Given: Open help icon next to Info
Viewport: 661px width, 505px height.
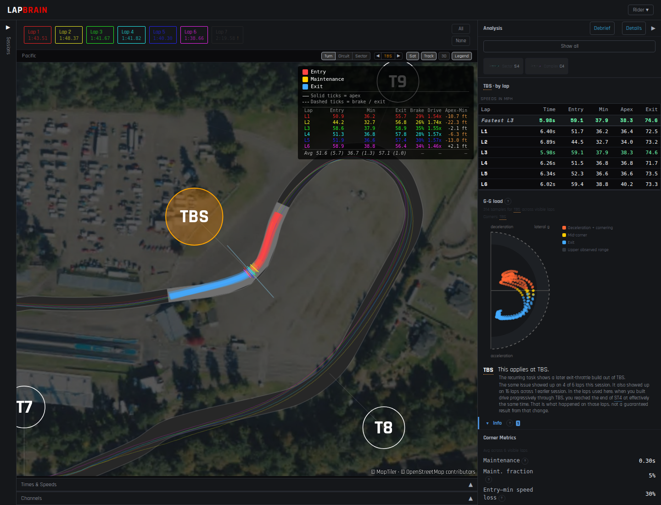Looking at the screenshot, I should (510, 423).
